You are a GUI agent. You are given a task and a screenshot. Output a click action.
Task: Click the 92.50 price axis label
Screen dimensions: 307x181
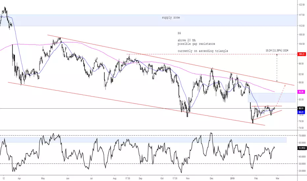[x=302, y=74]
